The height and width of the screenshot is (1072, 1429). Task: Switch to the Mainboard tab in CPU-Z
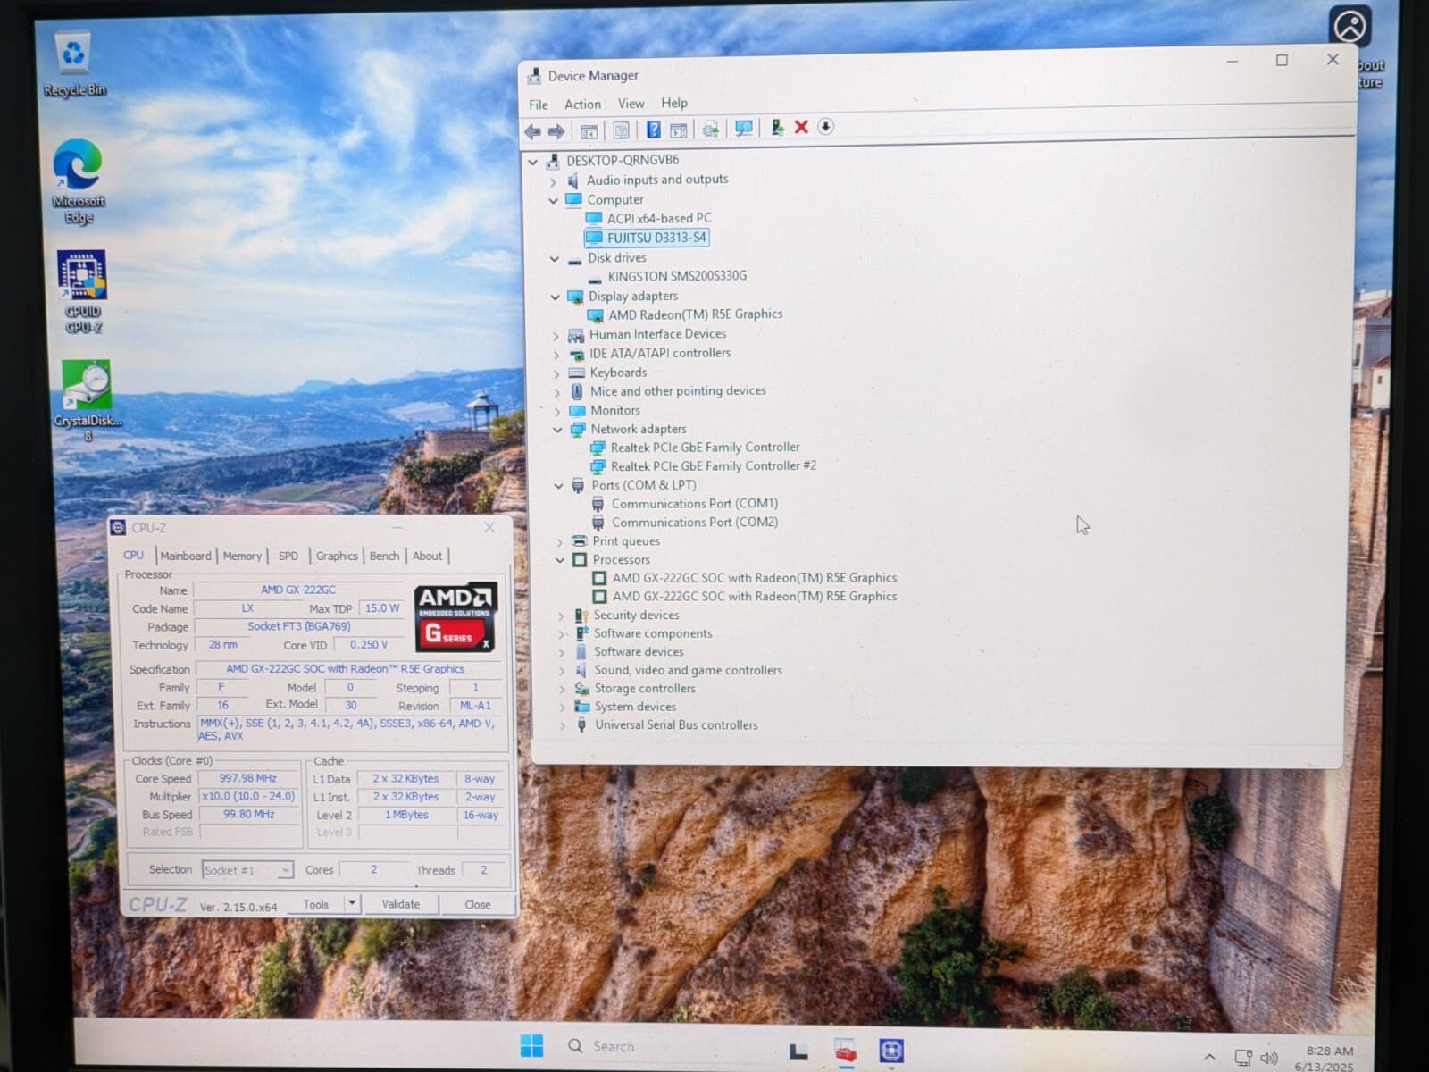(186, 556)
